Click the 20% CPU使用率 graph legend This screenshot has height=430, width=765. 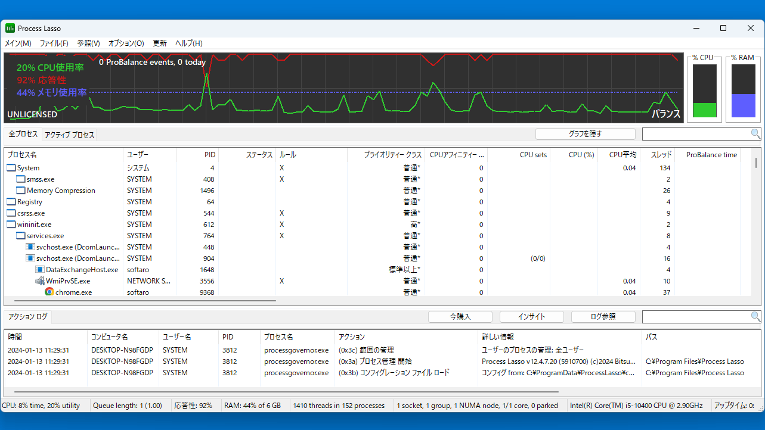pyautogui.click(x=50, y=68)
